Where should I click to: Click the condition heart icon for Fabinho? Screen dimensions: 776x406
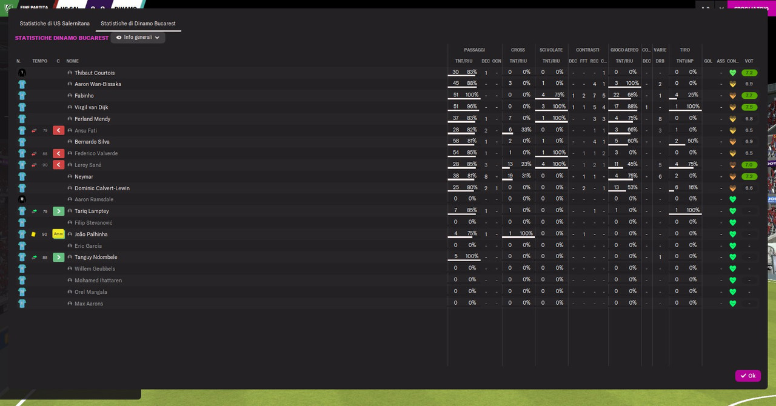click(x=732, y=96)
